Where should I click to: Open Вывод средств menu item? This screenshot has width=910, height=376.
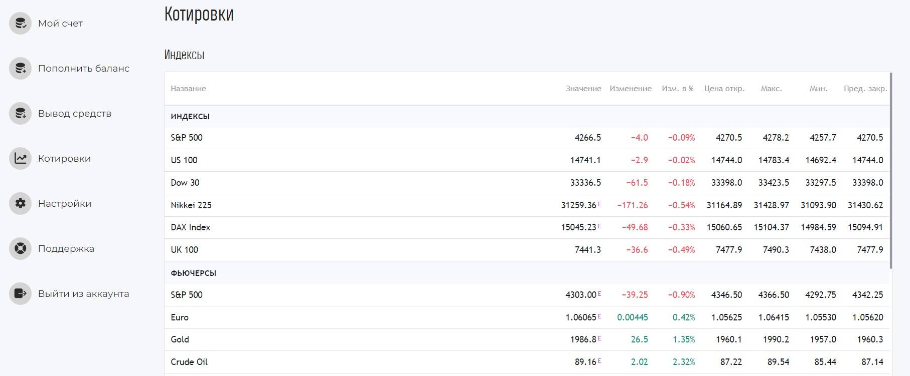click(x=75, y=114)
